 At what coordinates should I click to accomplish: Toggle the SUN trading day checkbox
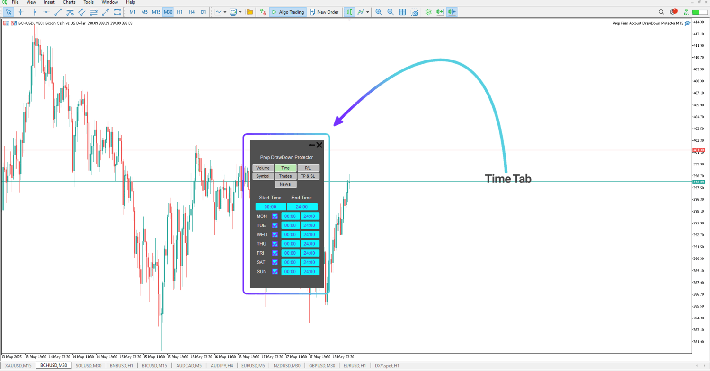pos(275,272)
